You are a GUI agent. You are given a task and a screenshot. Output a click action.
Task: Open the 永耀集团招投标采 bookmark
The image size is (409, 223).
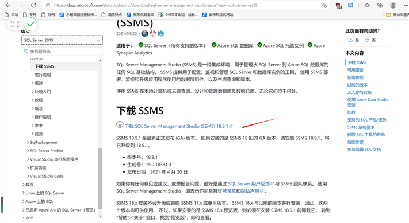[78, 14]
